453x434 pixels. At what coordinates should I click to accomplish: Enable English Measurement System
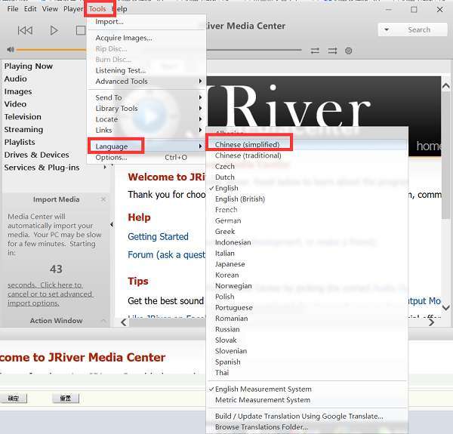tap(307, 389)
